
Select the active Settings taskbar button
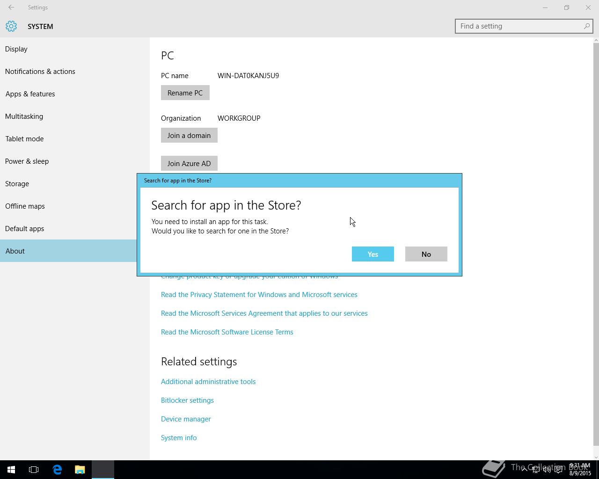pyautogui.click(x=103, y=470)
